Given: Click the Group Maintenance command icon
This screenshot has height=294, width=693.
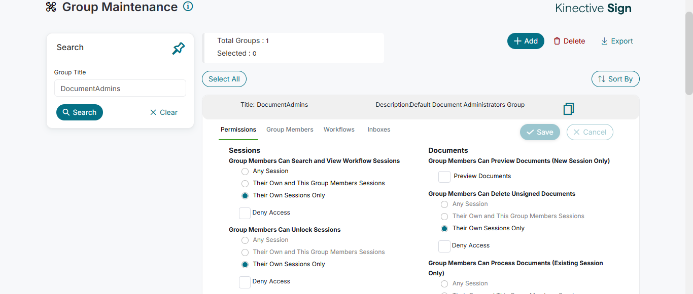Looking at the screenshot, I should pos(51,7).
